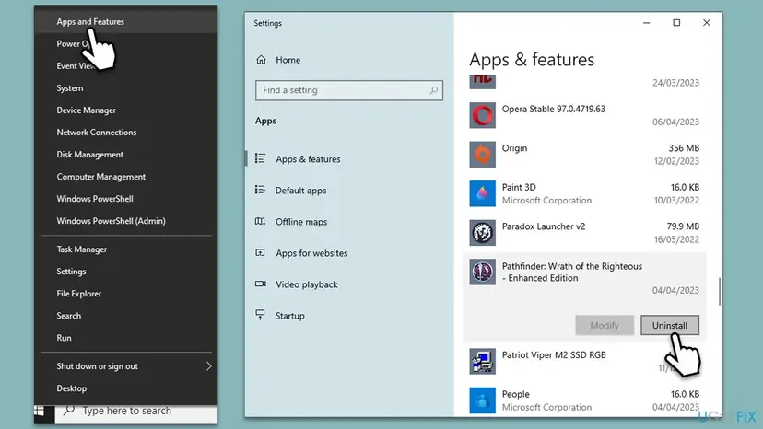763x429 pixels.
Task: Click the taskbar search magnifier icon
Action: click(x=69, y=411)
